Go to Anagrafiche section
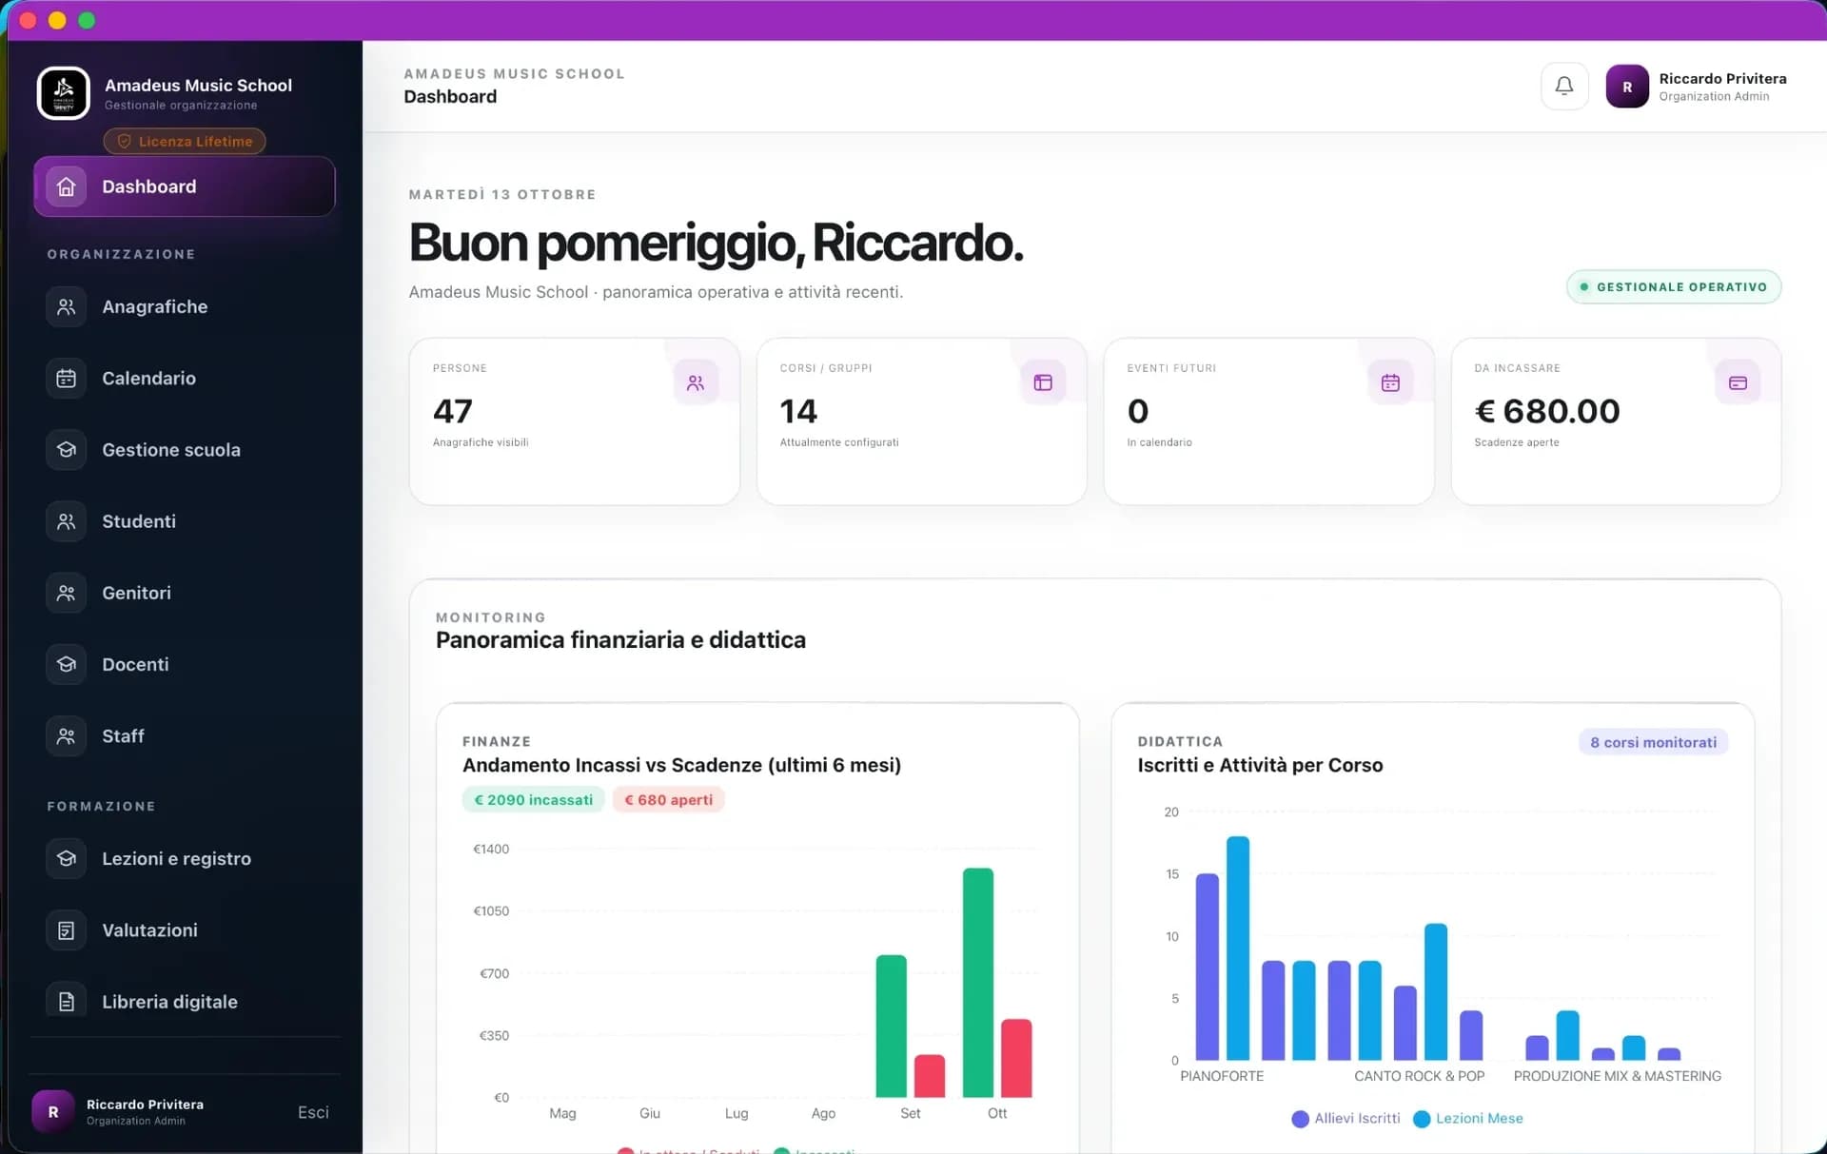This screenshot has width=1827, height=1154. 185,306
